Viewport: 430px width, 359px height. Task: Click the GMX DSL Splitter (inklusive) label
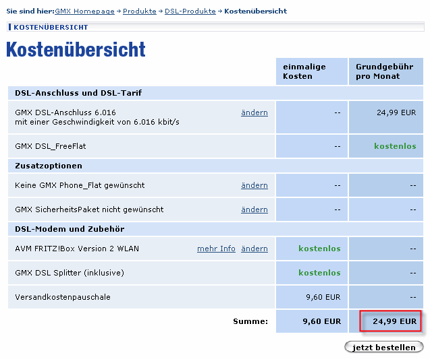[70, 273]
